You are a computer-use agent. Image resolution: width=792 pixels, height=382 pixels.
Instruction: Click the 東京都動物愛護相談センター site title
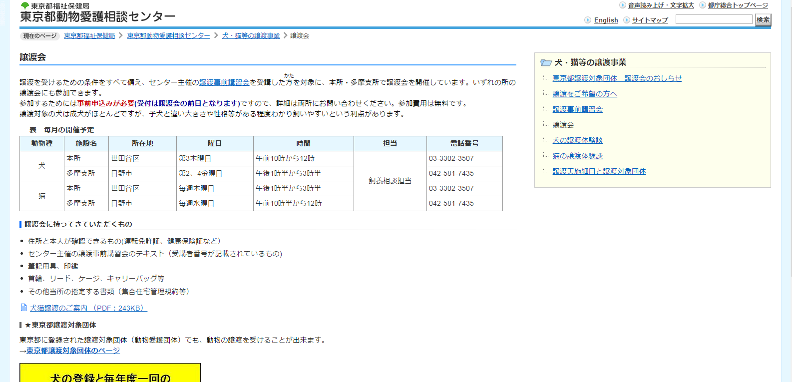tap(97, 16)
